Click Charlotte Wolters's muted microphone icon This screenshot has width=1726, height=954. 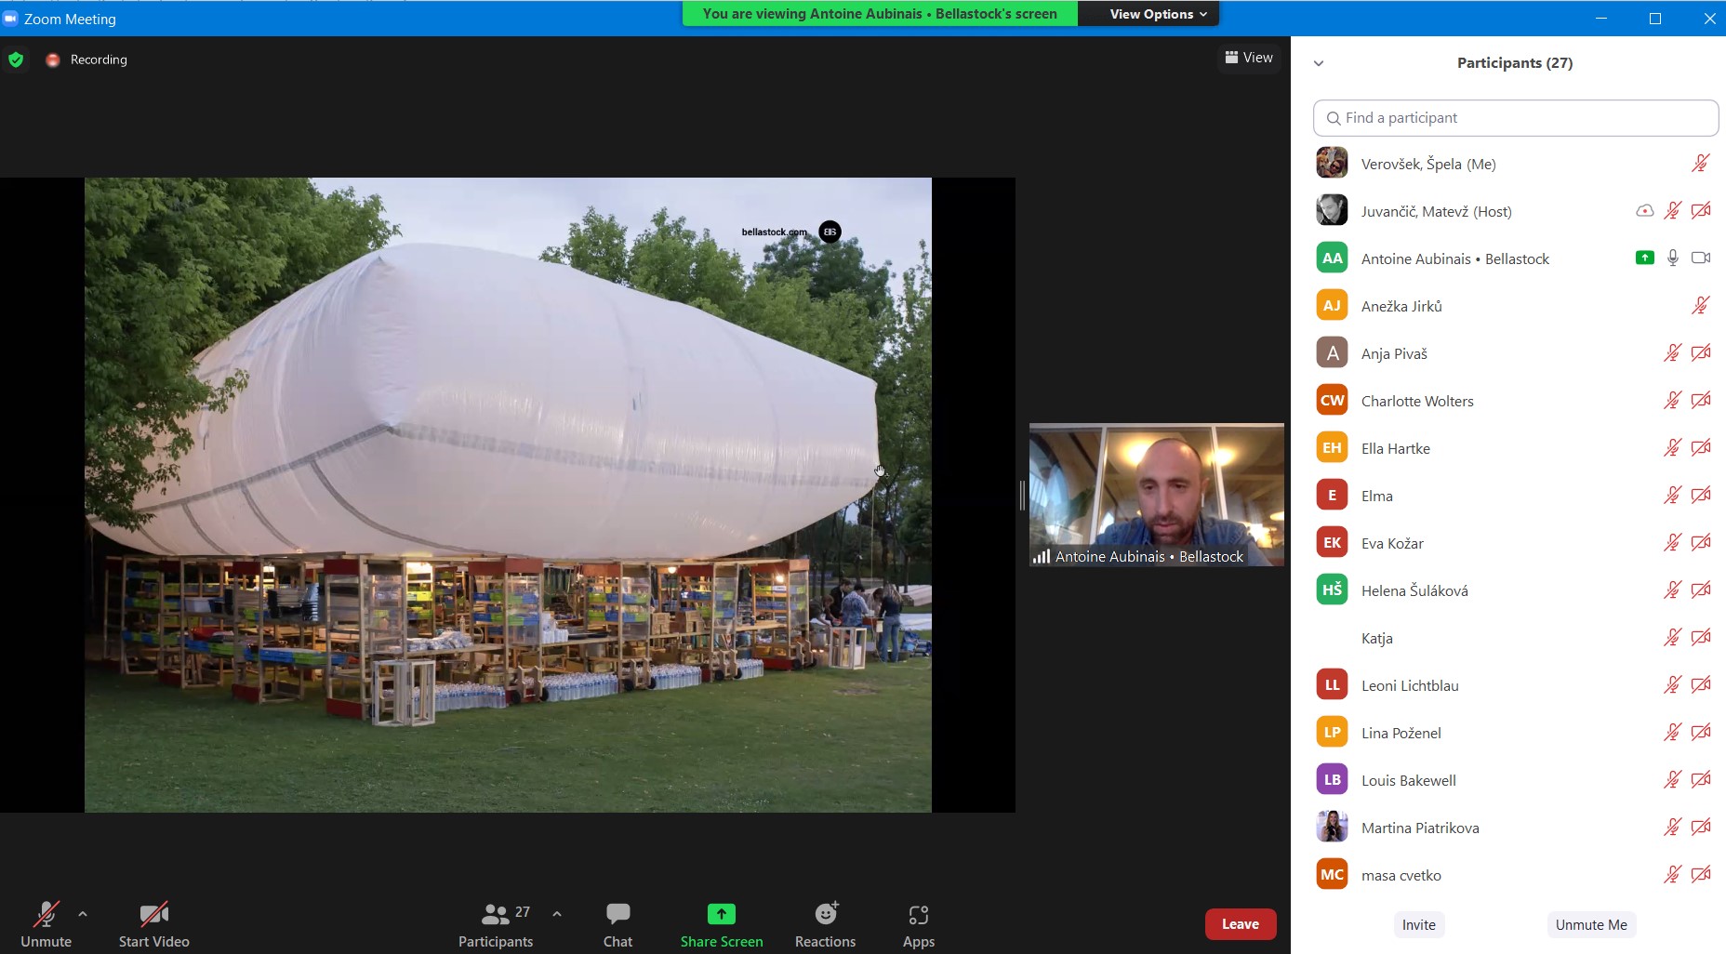click(1672, 400)
